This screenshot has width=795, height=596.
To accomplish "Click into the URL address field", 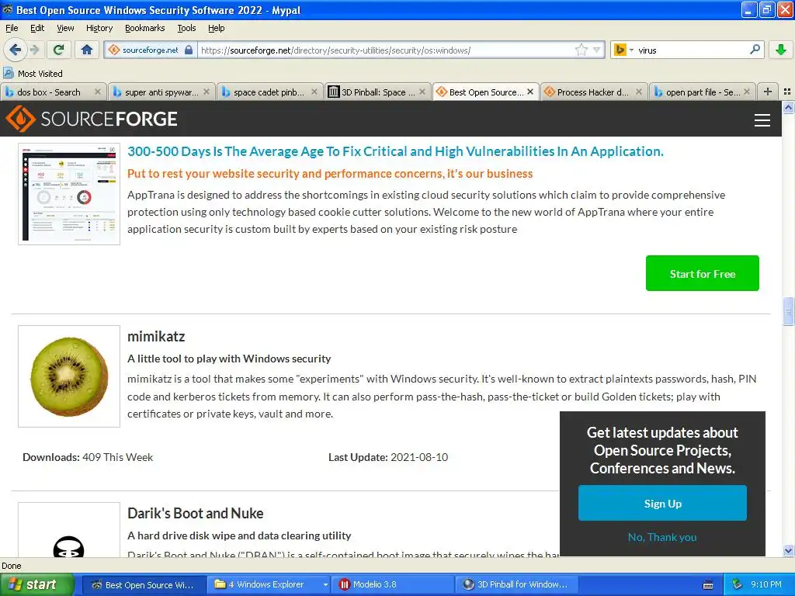I will point(385,50).
